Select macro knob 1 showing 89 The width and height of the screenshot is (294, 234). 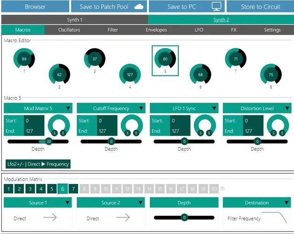tap(24, 58)
